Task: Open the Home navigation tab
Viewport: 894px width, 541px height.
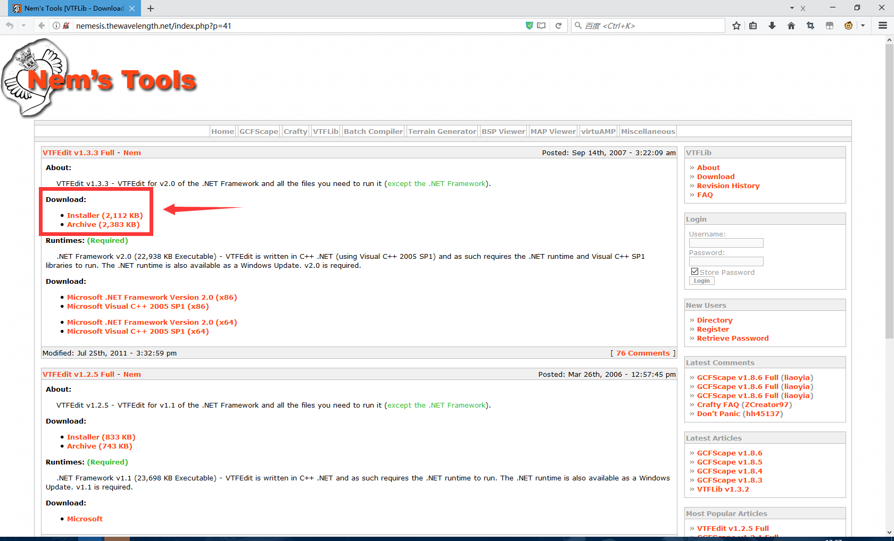Action: pyautogui.click(x=222, y=131)
